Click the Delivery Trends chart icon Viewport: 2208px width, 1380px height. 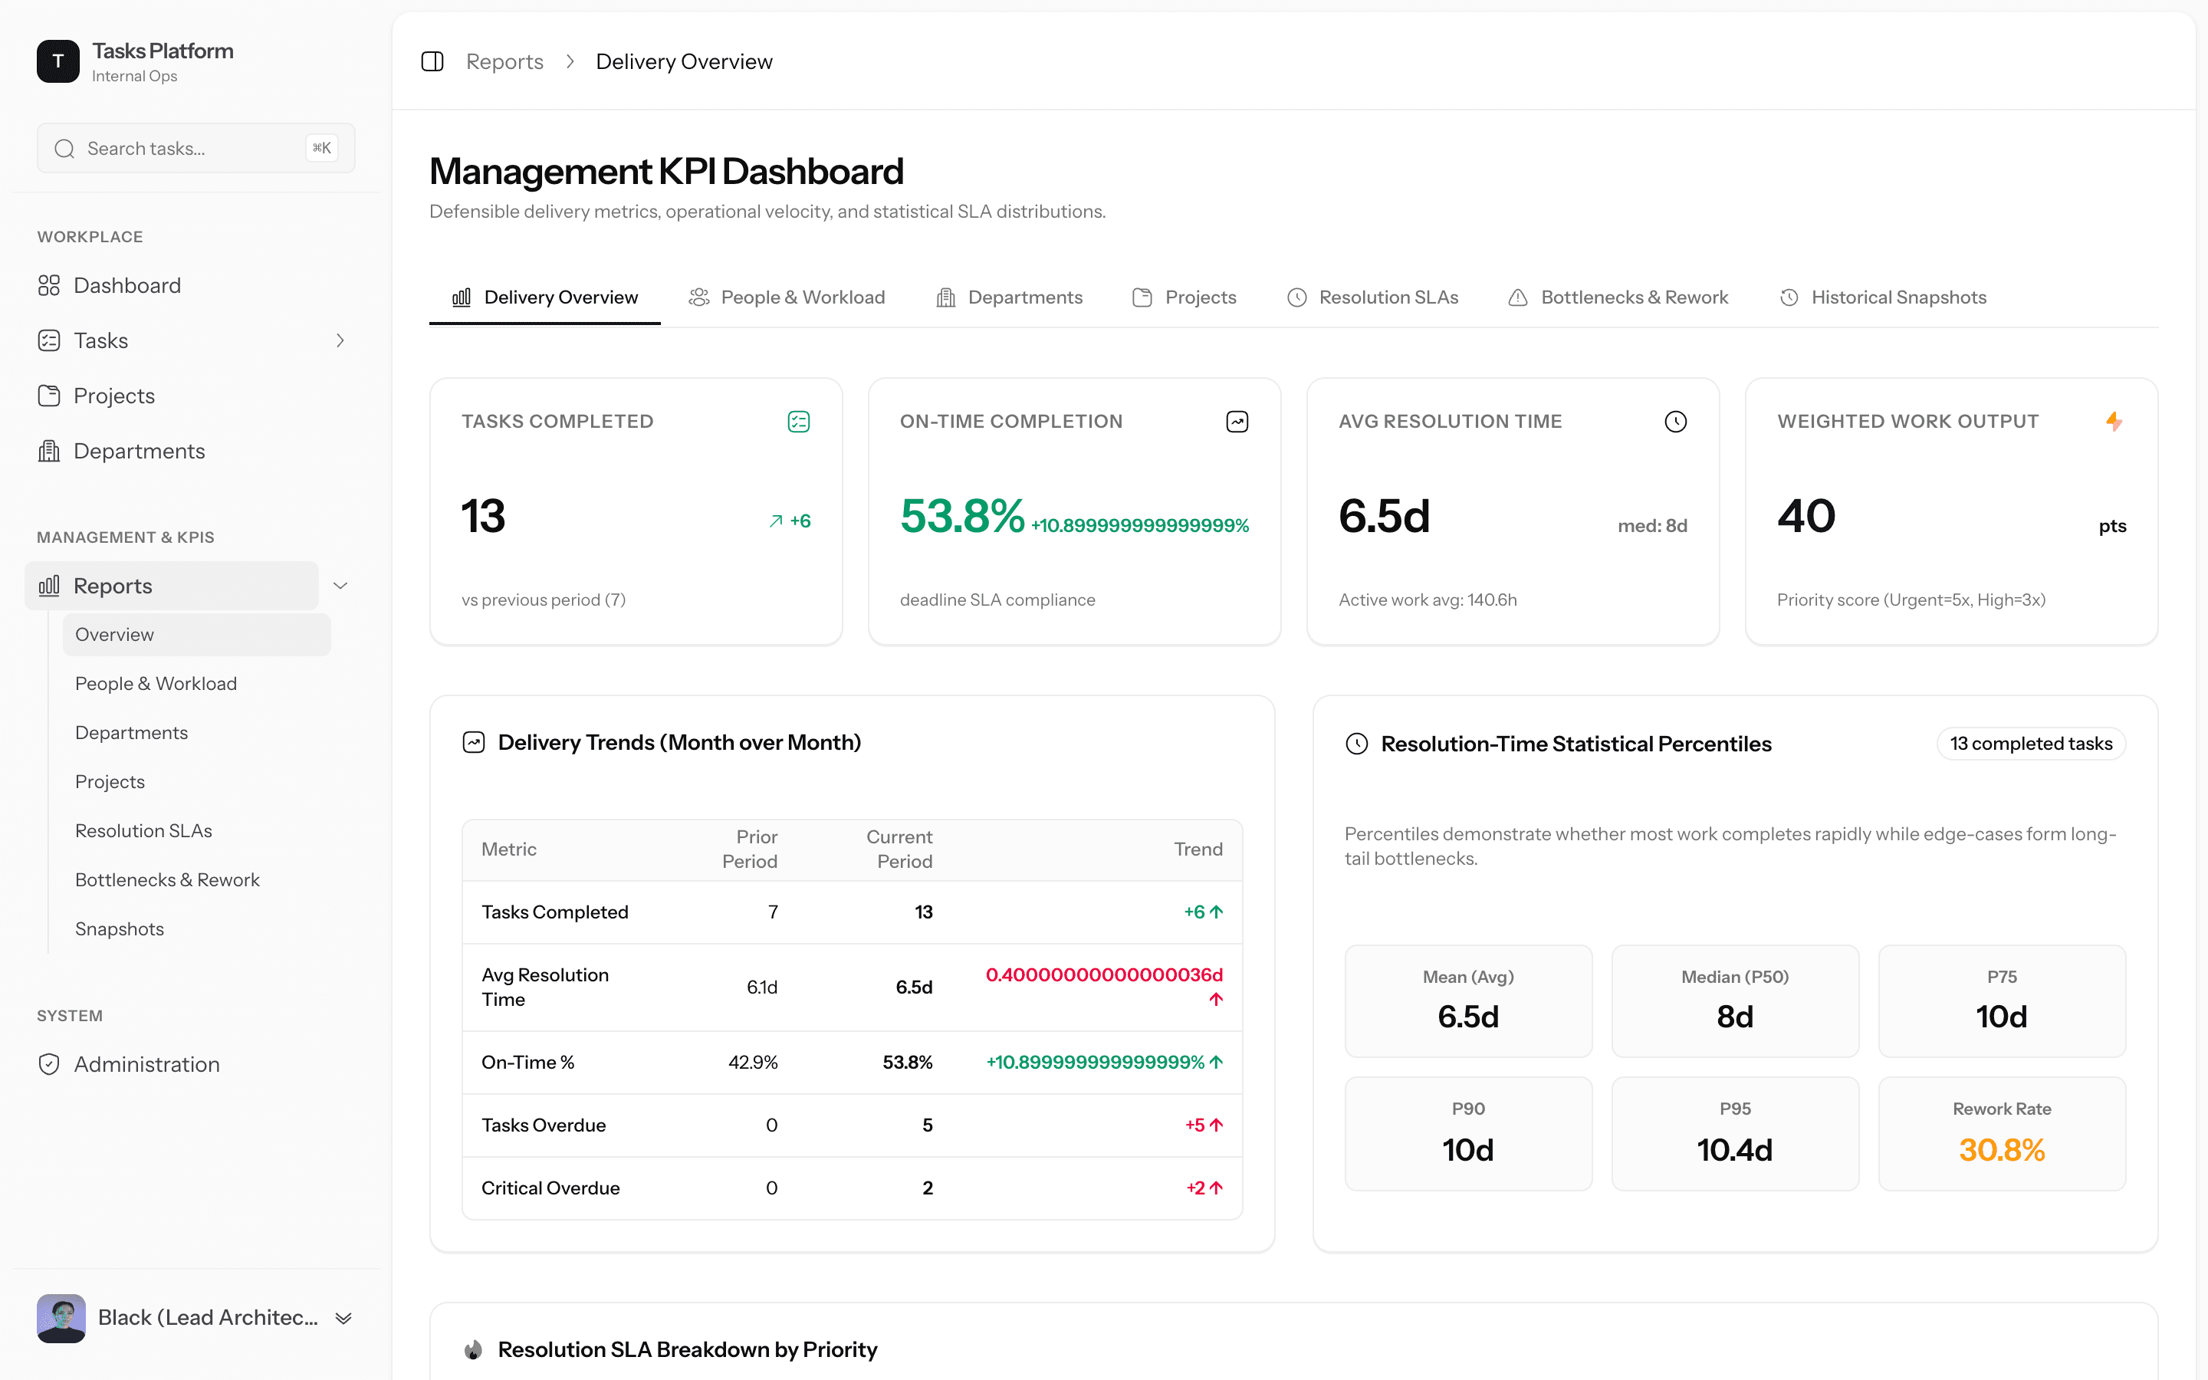tap(474, 742)
